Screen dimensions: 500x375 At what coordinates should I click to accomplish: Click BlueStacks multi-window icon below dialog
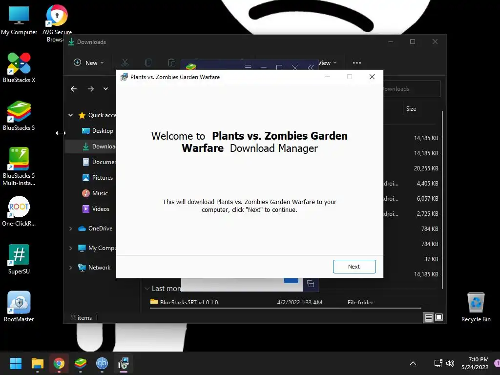coord(311,284)
